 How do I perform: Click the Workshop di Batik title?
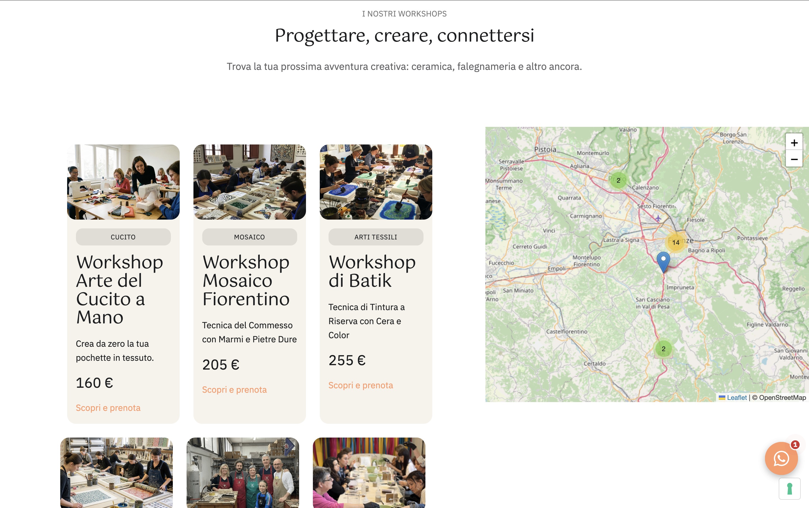click(x=372, y=271)
